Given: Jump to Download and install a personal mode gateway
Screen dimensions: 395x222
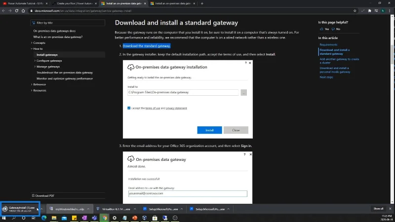Looking at the screenshot, I should pyautogui.click(x=335, y=70).
